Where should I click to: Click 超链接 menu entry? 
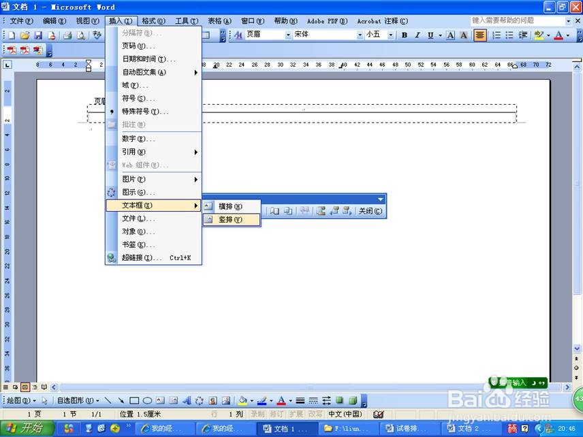[153, 257]
